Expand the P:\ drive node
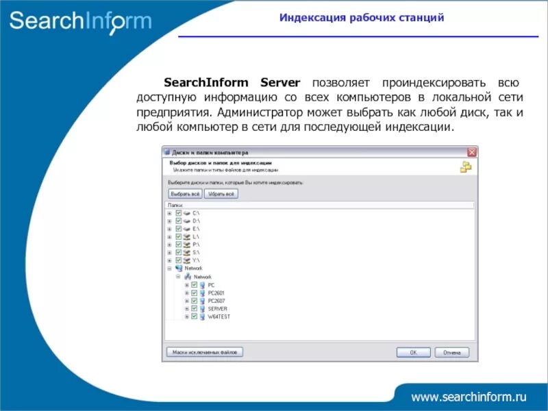The image size is (548, 411). 169,245
